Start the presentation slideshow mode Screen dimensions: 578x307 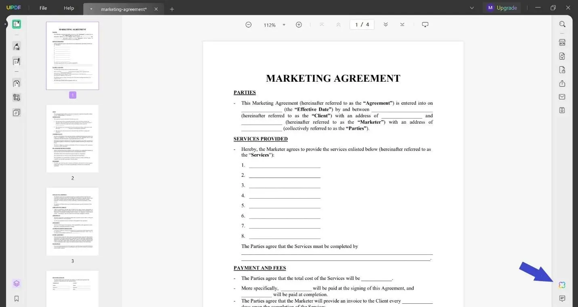click(x=425, y=25)
